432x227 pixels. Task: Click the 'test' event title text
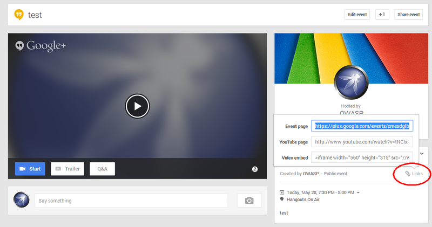35,15
